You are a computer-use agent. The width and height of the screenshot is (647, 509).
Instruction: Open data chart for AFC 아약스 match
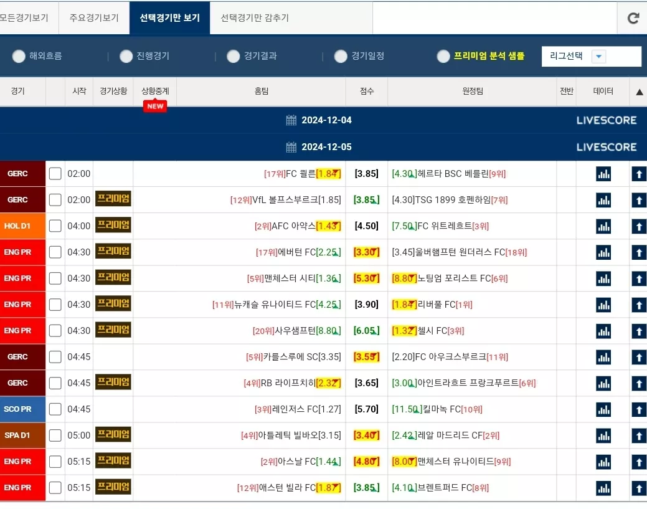point(603,226)
